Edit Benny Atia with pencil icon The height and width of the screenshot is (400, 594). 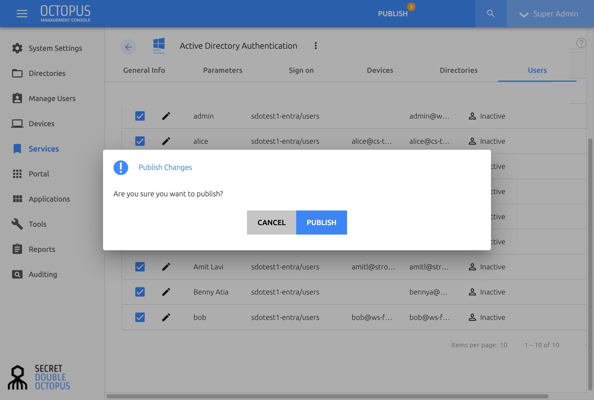click(166, 292)
